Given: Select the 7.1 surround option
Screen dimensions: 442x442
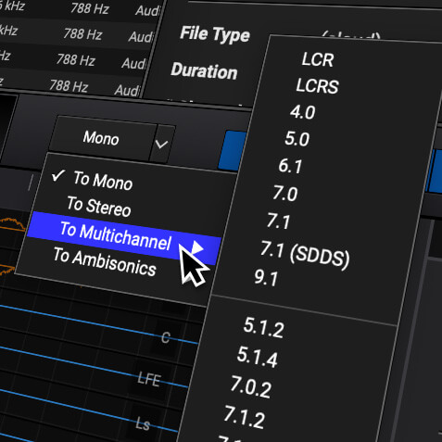Looking at the screenshot, I should [278, 221].
